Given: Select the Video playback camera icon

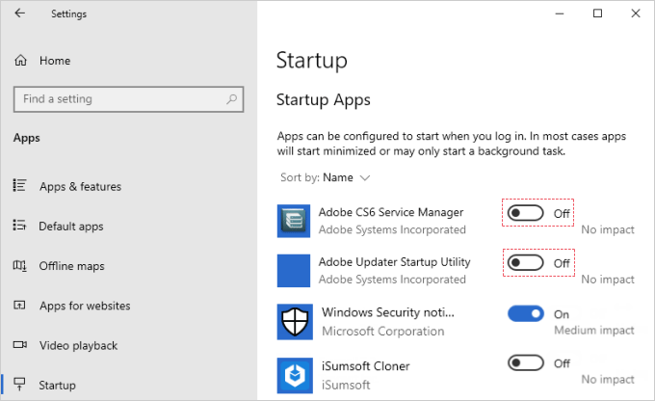Looking at the screenshot, I should coord(19,345).
